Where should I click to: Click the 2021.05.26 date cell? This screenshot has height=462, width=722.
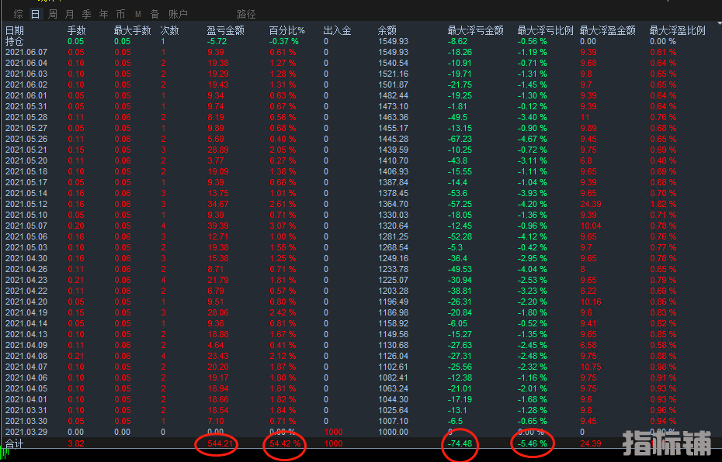click(26, 139)
